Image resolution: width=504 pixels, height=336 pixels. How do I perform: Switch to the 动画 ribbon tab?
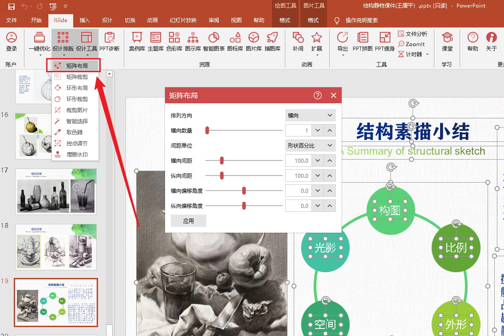152,20
